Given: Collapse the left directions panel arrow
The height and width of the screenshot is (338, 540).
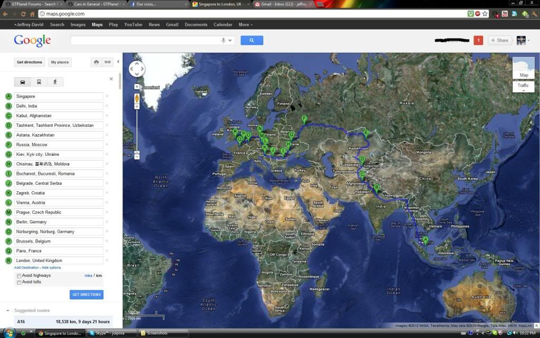Looking at the screenshot, I should coord(118,62).
